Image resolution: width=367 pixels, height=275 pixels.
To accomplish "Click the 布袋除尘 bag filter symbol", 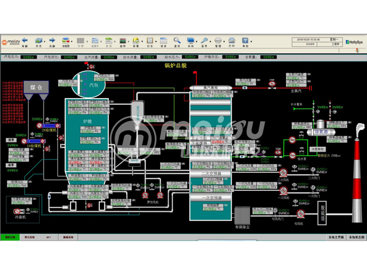I will [x=242, y=215].
